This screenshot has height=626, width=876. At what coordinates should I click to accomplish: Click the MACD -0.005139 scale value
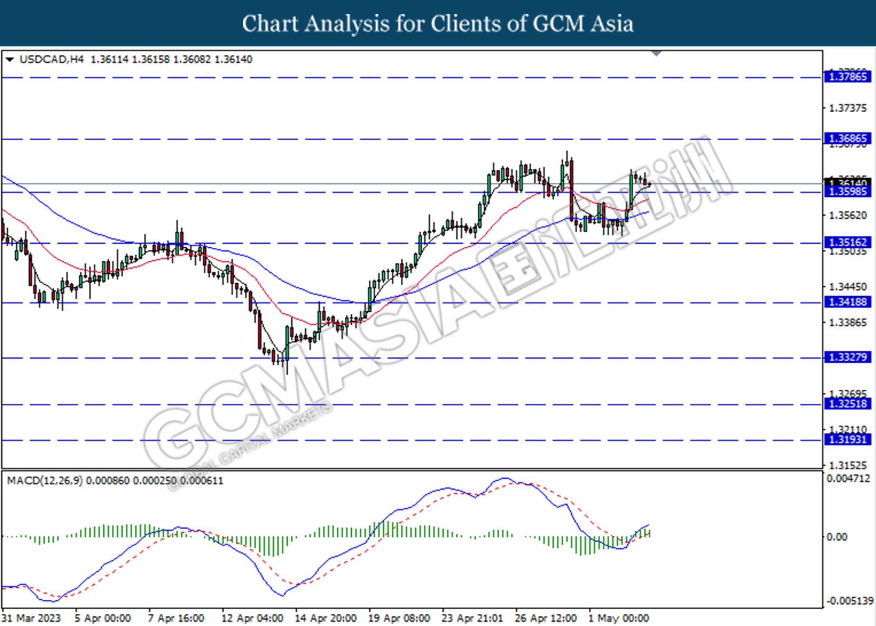(850, 601)
